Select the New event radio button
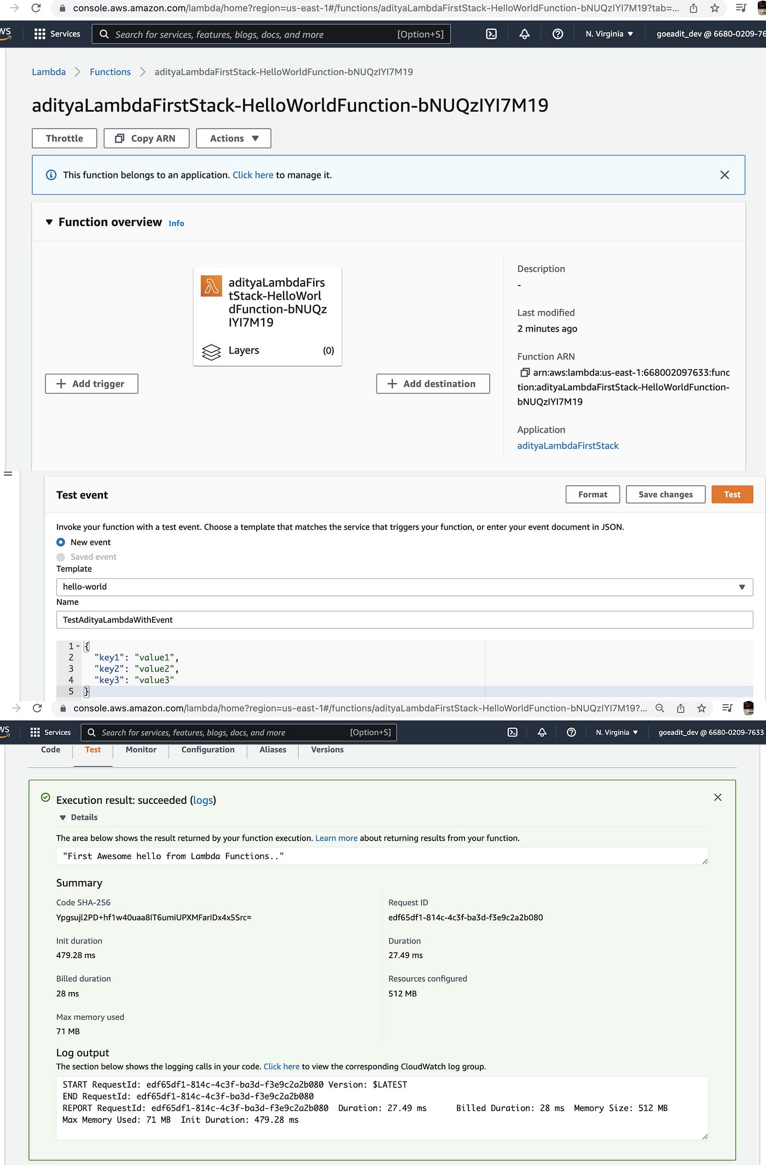The image size is (766, 1165). pos(61,542)
